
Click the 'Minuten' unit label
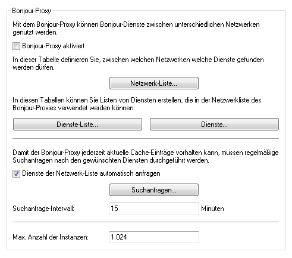(x=212, y=209)
